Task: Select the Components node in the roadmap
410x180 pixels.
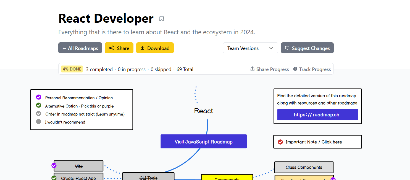Action: point(227,178)
